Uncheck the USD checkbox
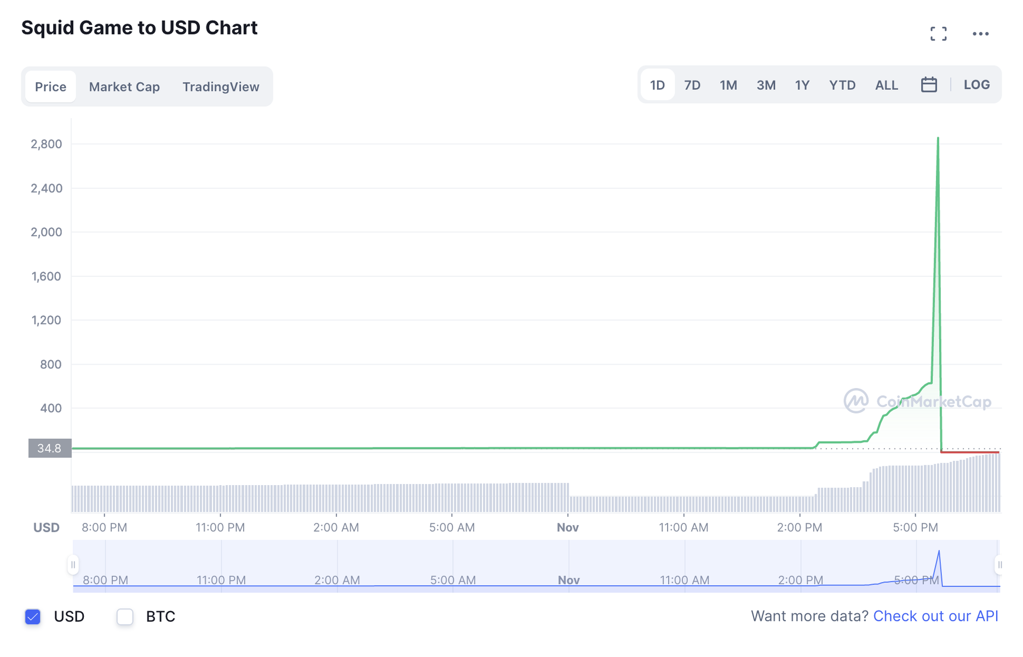This screenshot has height=657, width=1023. pos(33,616)
